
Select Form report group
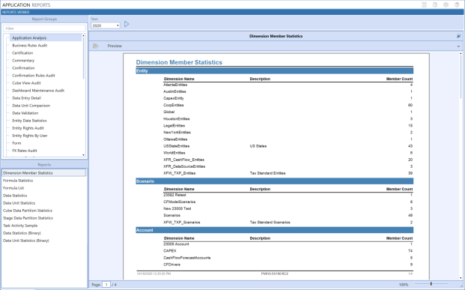16,143
